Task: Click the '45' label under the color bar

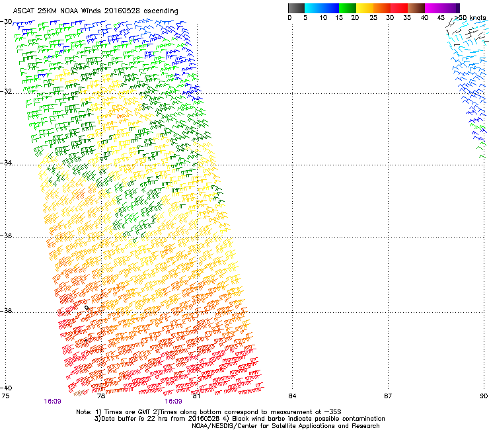Action: (441, 18)
